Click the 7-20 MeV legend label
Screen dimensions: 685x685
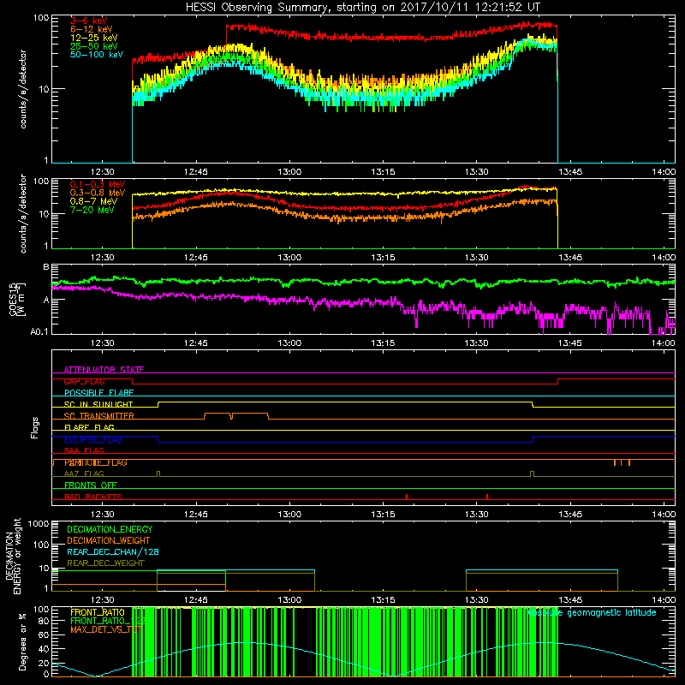(x=92, y=210)
